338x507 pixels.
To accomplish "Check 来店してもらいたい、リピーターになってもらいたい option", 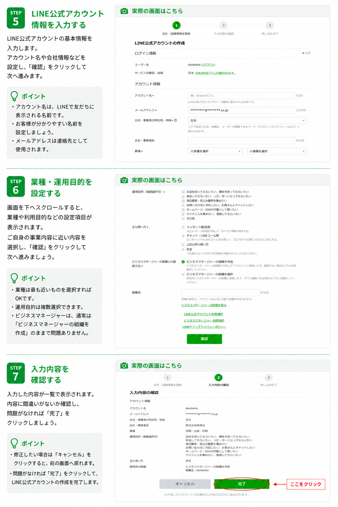I will (x=183, y=196).
